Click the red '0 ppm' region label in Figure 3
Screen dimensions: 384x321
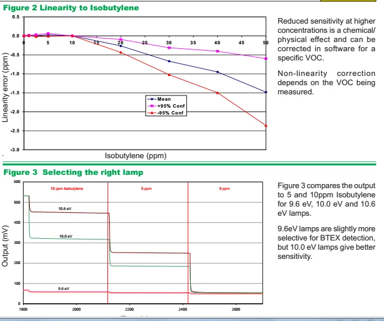[225, 189]
